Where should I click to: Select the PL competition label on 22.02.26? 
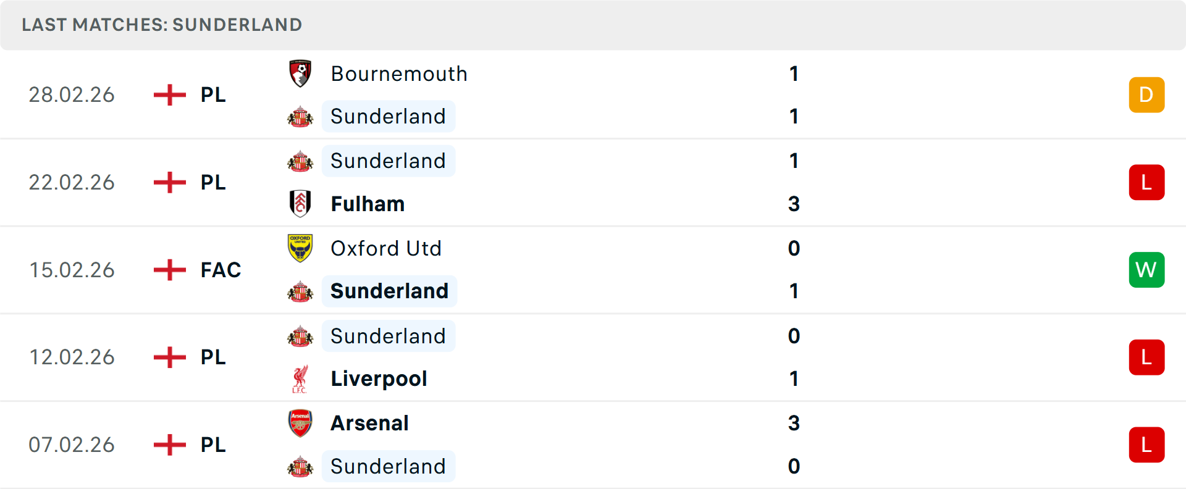(x=212, y=182)
